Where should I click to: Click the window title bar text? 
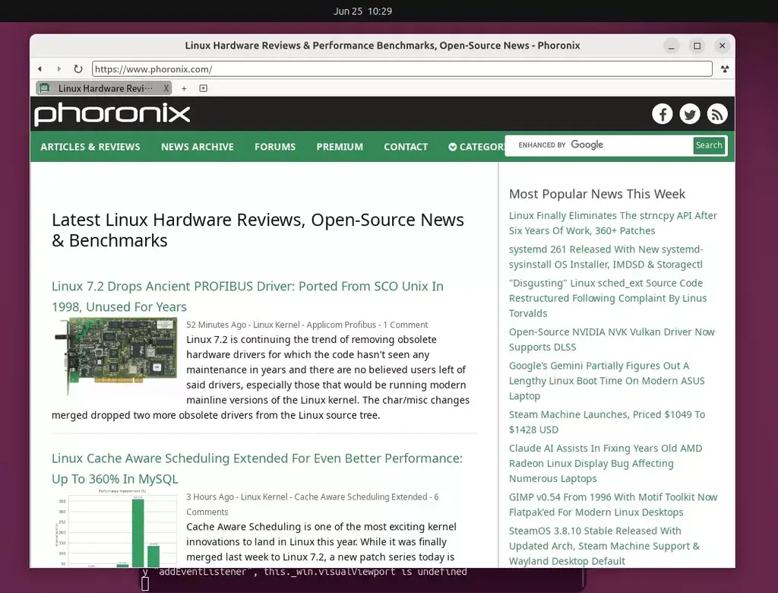383,46
